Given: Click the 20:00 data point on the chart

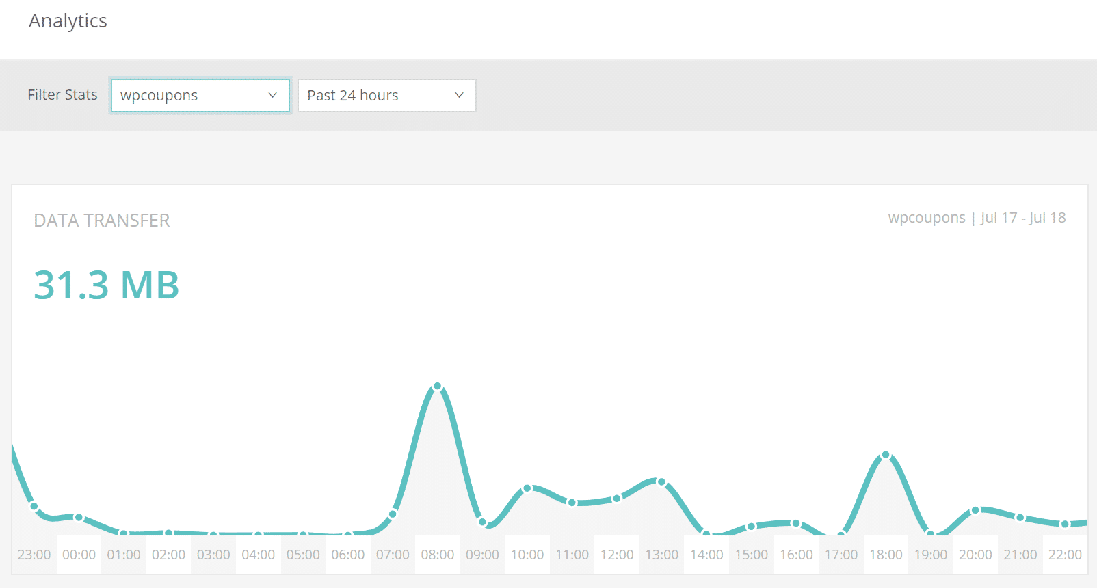Looking at the screenshot, I should tap(975, 510).
